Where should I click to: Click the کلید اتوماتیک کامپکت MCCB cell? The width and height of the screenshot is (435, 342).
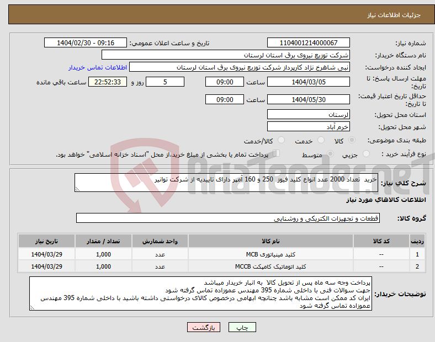[x=270, y=266]
